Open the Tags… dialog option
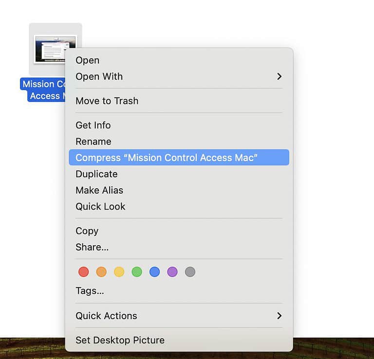Image resolution: width=374 pixels, height=359 pixels. (90, 291)
